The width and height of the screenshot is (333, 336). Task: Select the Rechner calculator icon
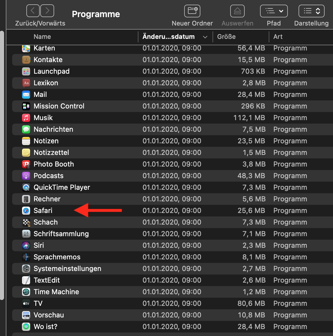pyautogui.click(x=26, y=199)
